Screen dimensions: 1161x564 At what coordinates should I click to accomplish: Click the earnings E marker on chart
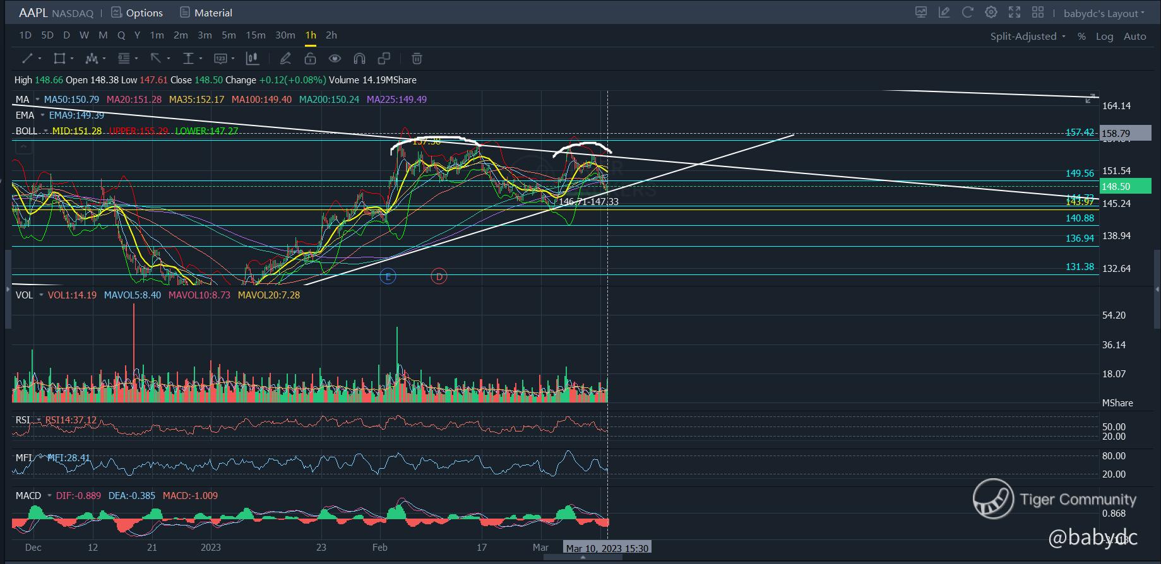coord(388,276)
